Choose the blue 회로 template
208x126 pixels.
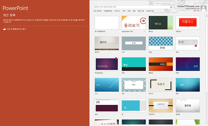[x=188, y=85]
